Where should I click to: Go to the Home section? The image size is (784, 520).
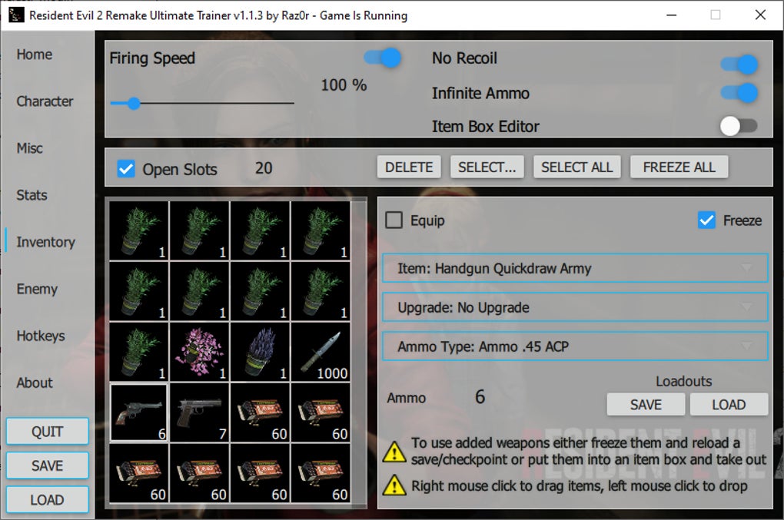click(x=34, y=55)
